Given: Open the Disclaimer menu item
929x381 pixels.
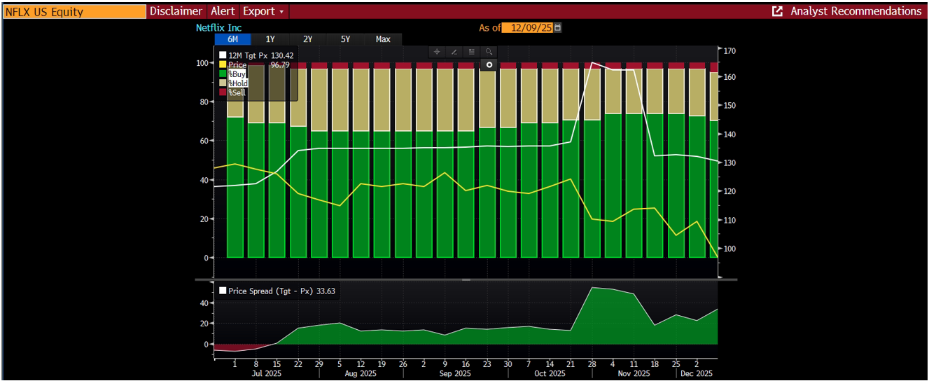Looking at the screenshot, I should pyautogui.click(x=176, y=12).
